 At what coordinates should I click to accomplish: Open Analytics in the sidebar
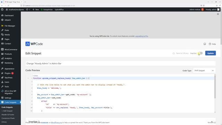click(8, 58)
